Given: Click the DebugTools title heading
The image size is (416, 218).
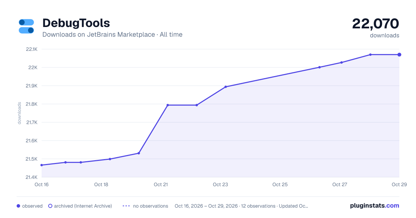Looking at the screenshot, I should point(76,23).
